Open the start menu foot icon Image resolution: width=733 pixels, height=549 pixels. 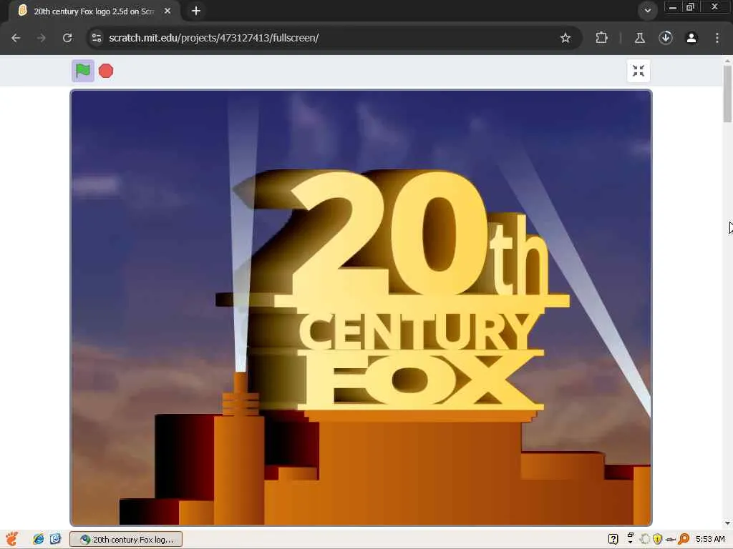coord(12,539)
